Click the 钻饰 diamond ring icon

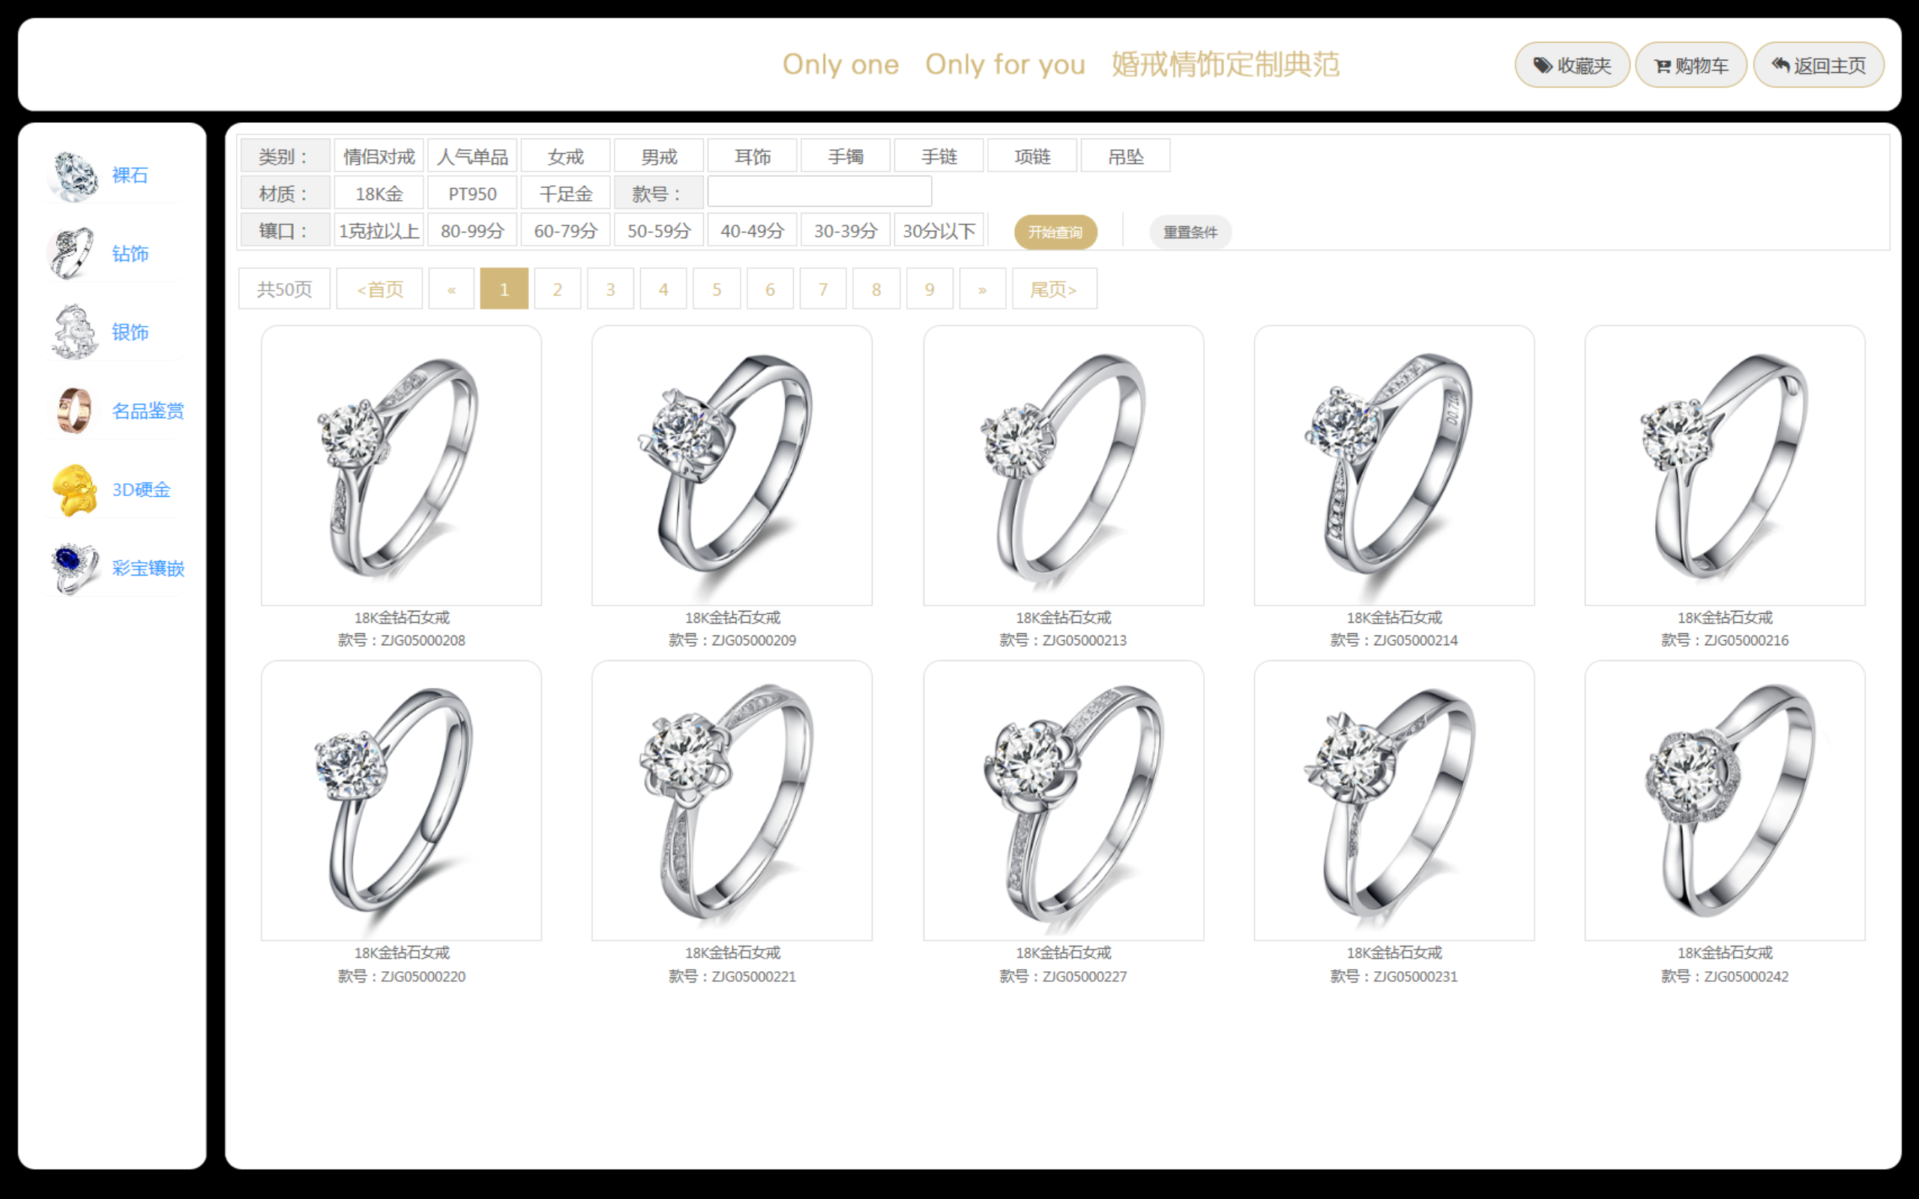[73, 254]
